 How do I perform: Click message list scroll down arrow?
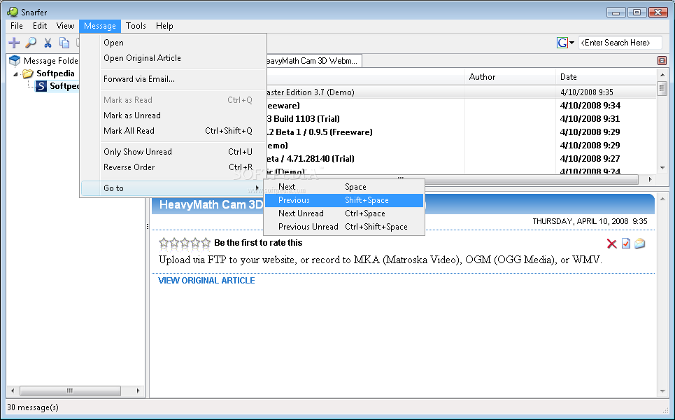662,168
